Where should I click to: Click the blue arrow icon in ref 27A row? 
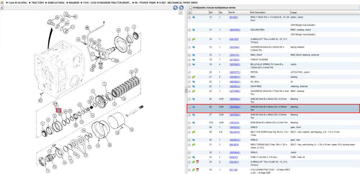point(193,122)
